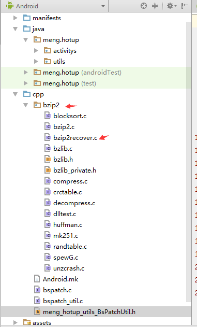The height and width of the screenshot is (327, 197).
Task: Select file randtable.c
Action: click(70, 247)
